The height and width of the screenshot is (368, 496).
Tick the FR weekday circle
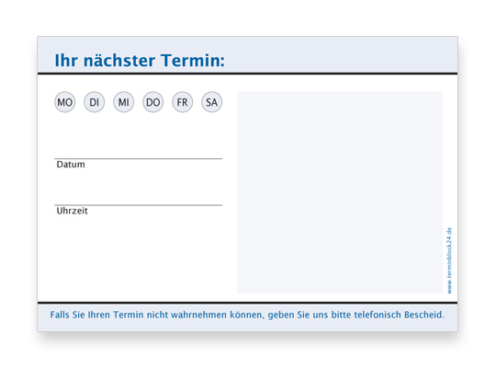182,102
